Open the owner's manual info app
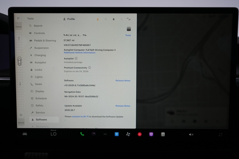This screenshot has height=159, width=239. click(163, 134)
